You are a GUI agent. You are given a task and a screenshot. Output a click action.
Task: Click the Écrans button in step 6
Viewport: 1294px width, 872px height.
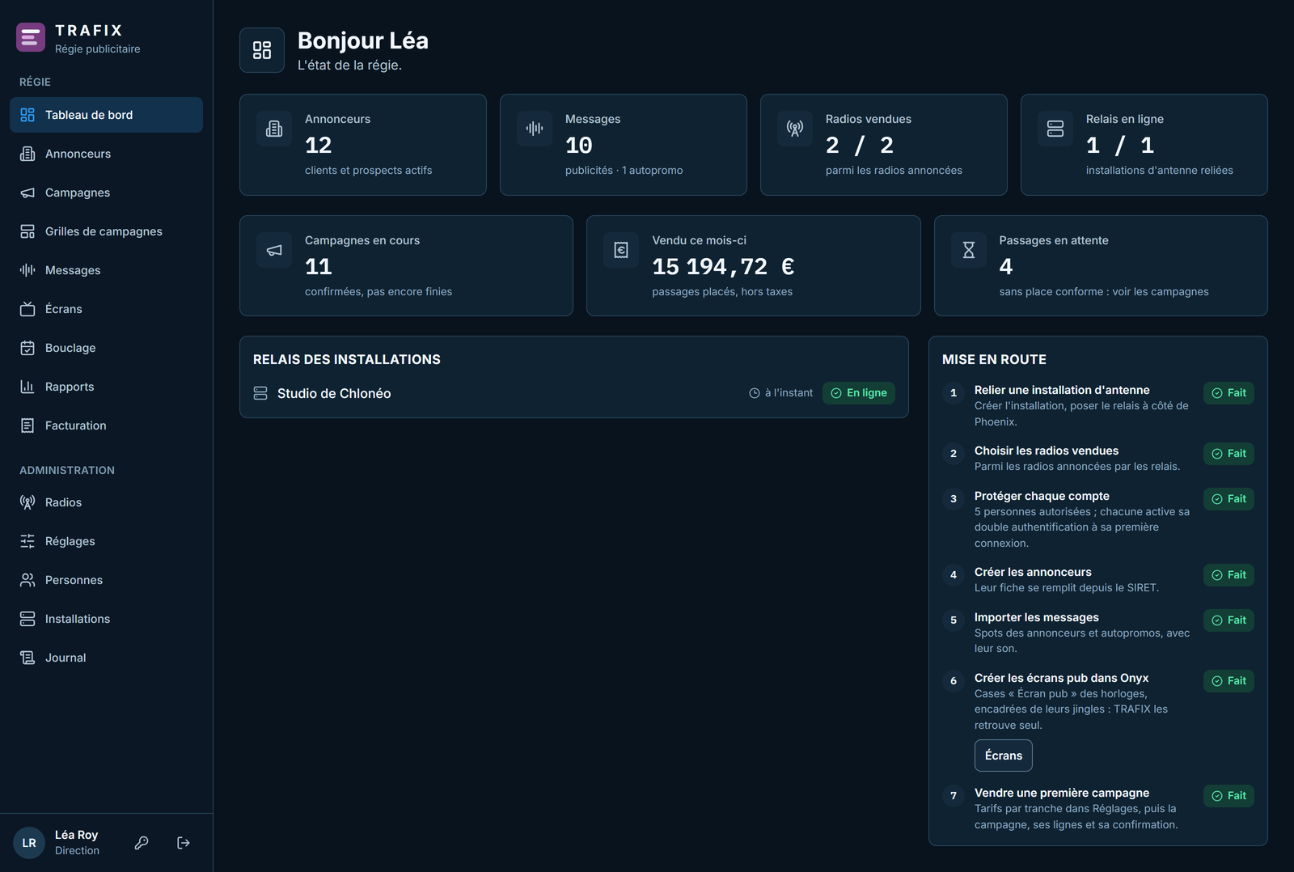click(1004, 756)
